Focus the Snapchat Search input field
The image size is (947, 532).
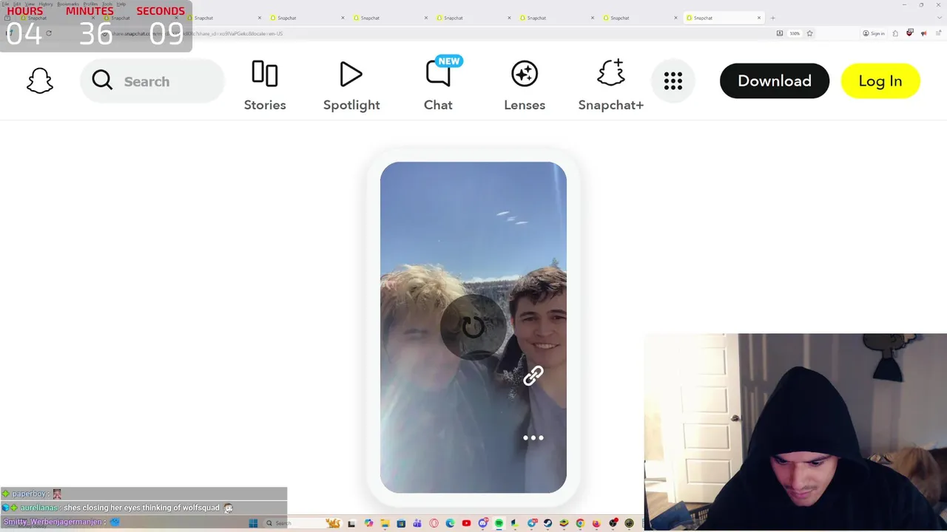pos(152,81)
